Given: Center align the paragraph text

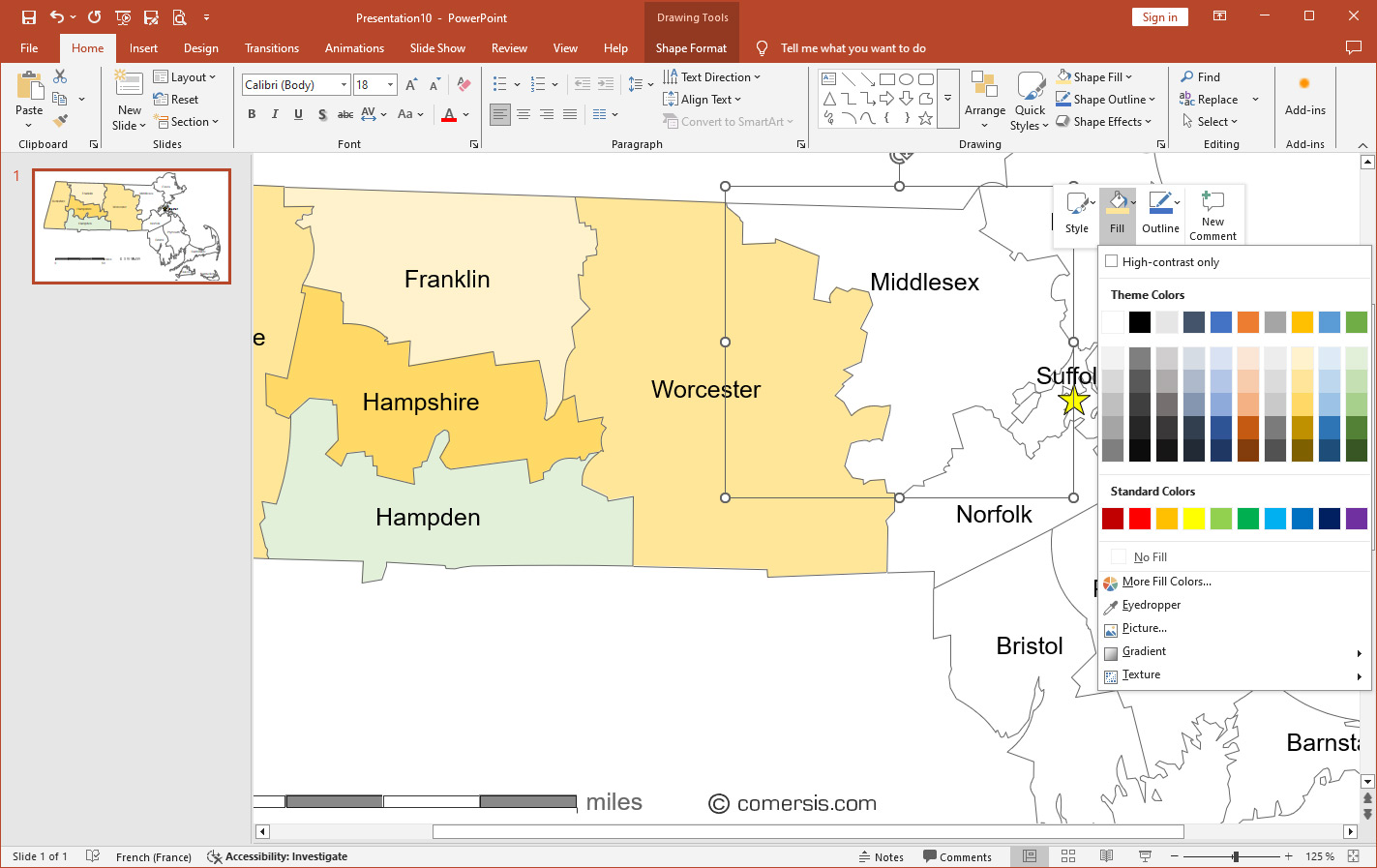Looking at the screenshot, I should [x=524, y=114].
